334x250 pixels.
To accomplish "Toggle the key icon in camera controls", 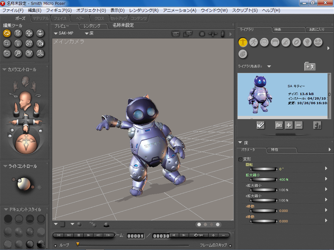I will pyautogui.click(x=13, y=95).
